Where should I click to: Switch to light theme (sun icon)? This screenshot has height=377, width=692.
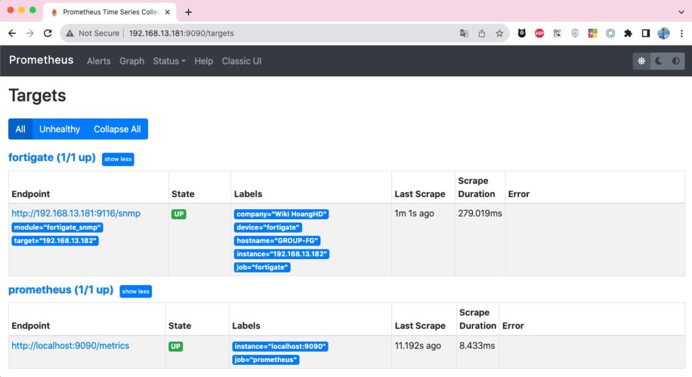point(641,61)
